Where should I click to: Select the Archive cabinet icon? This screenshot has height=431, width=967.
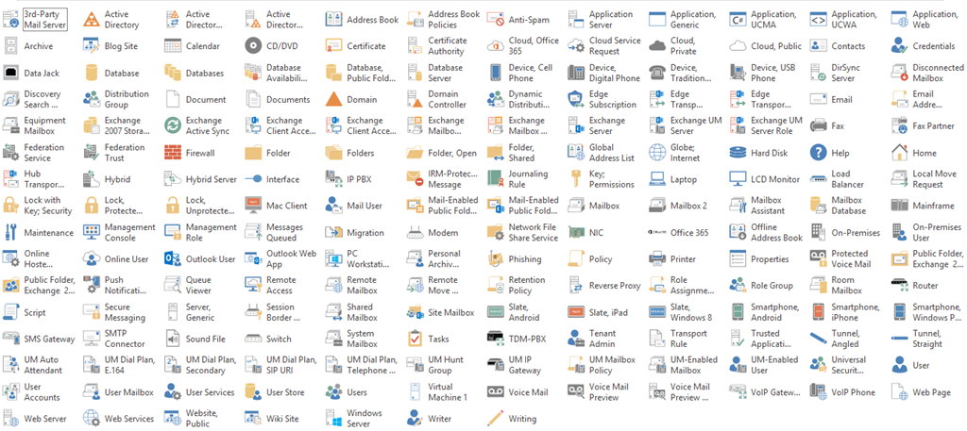click(x=11, y=46)
